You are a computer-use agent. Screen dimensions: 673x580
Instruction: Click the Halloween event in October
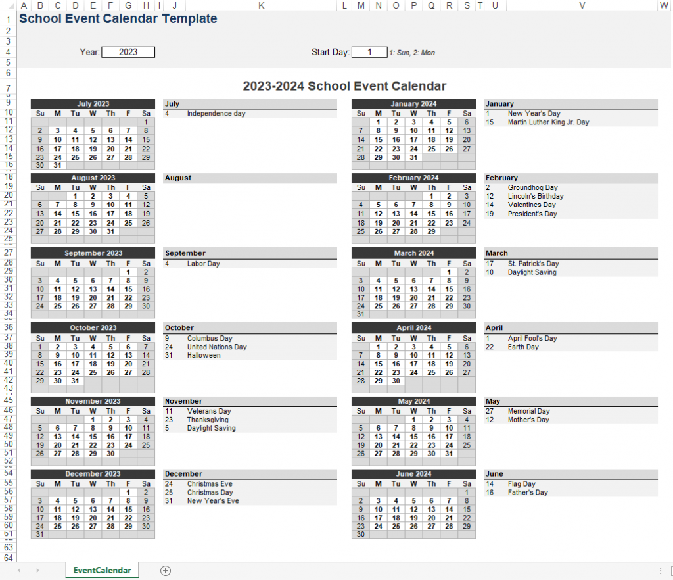coord(204,356)
